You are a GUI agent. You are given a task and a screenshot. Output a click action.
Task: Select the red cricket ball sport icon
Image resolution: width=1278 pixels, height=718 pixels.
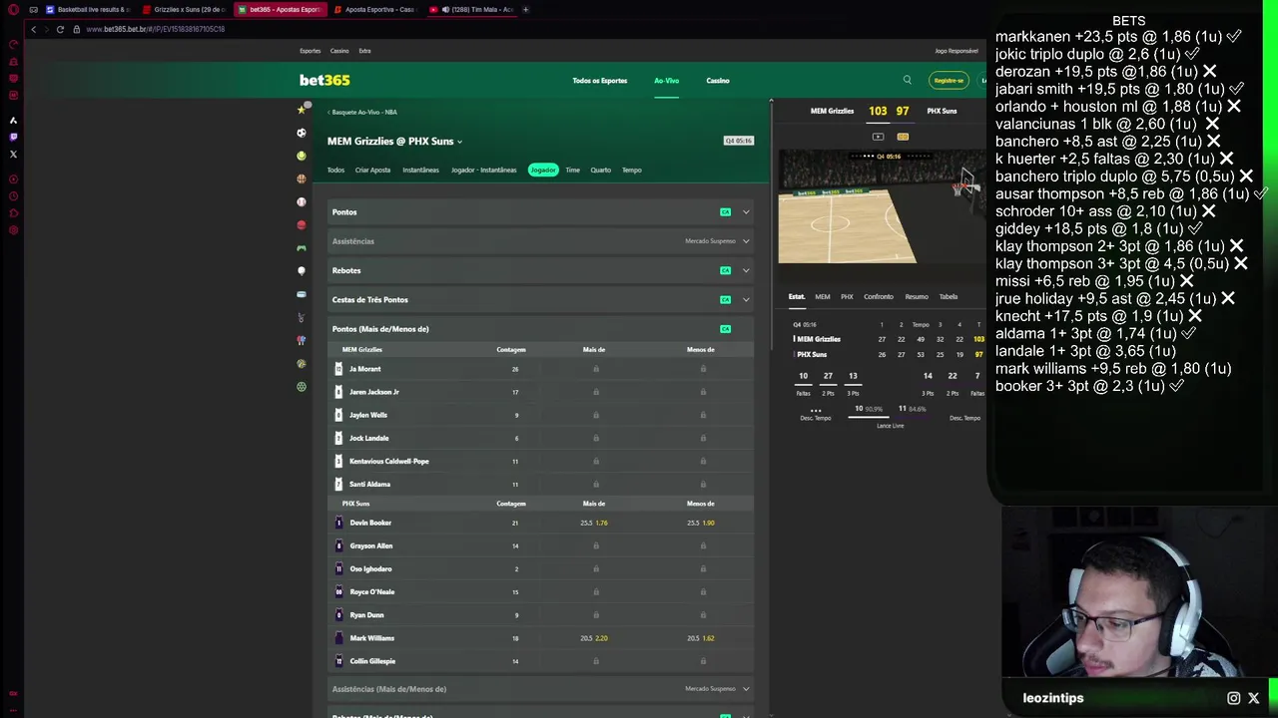tap(302, 224)
